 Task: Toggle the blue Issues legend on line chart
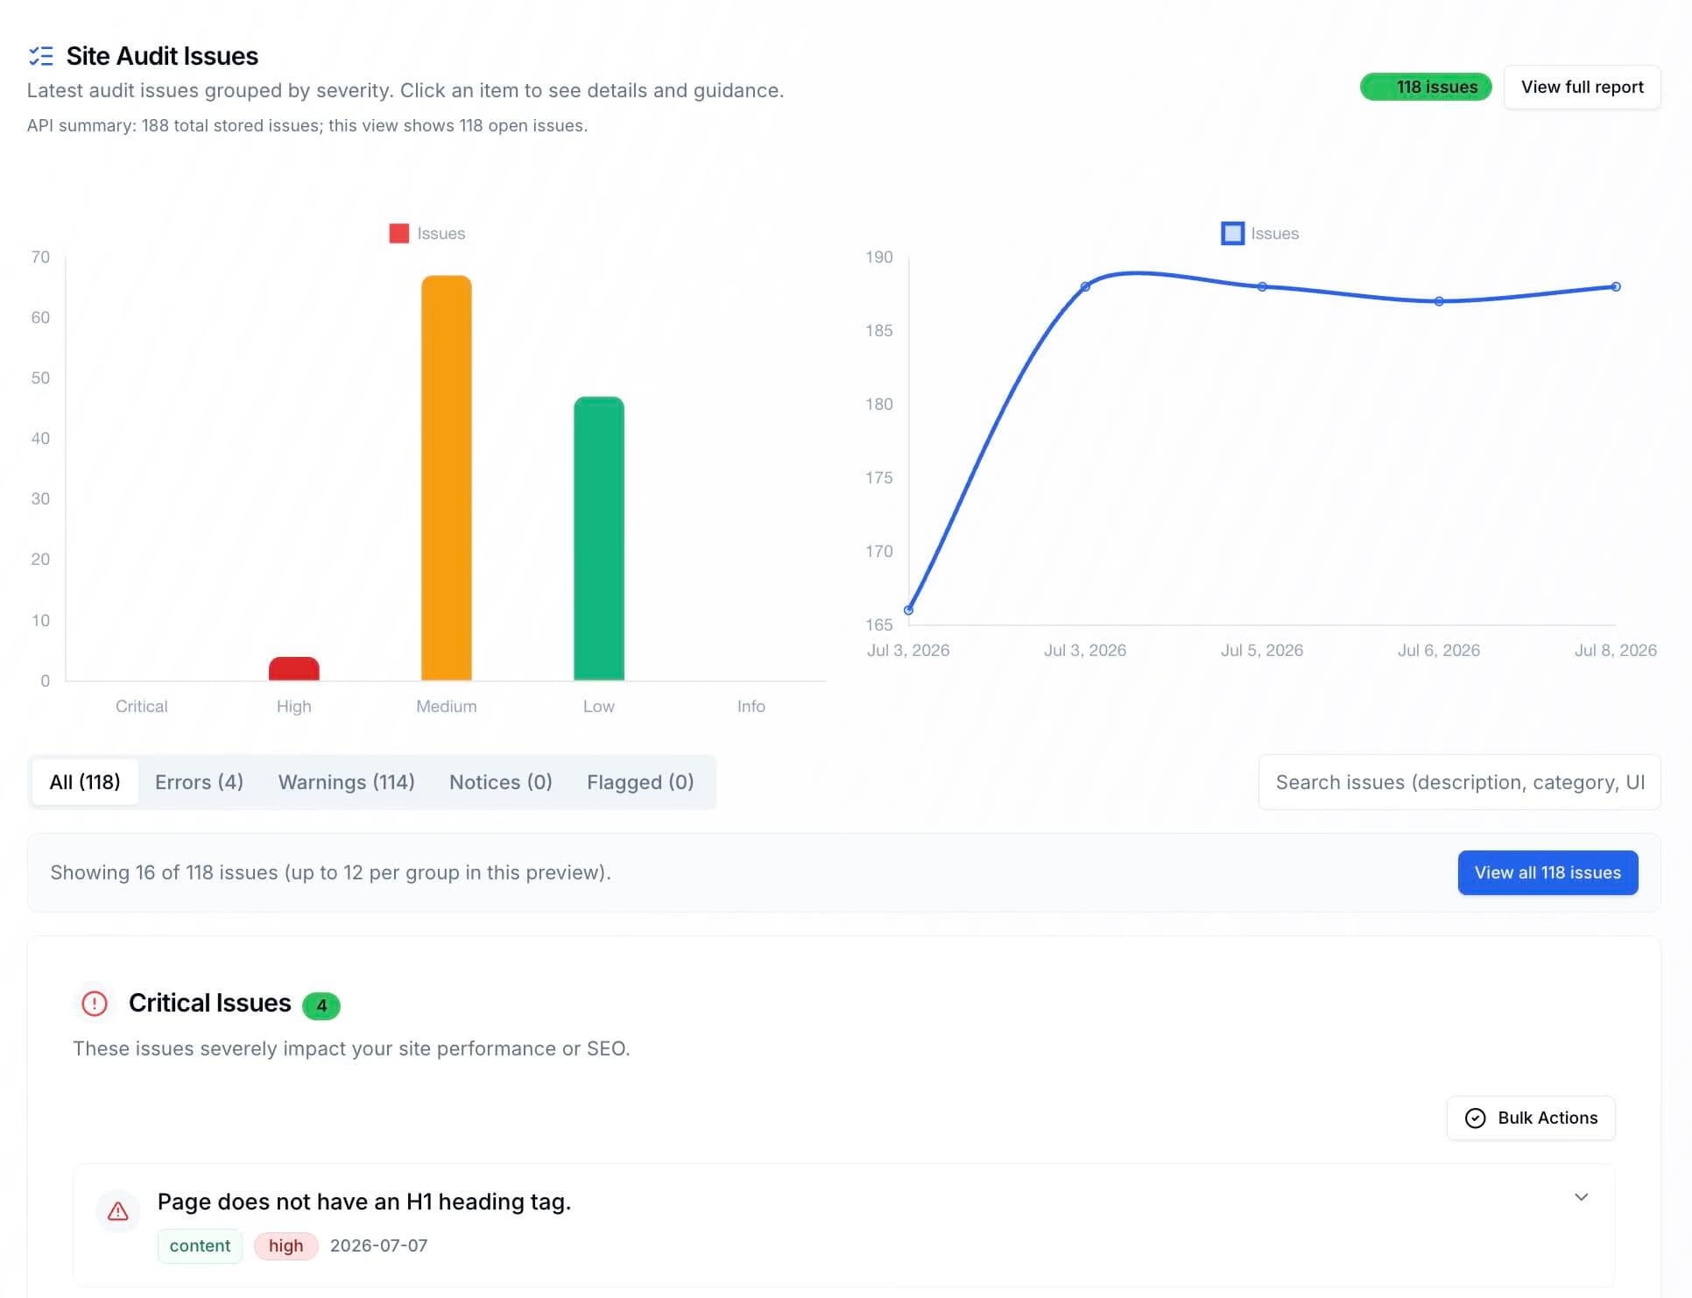coord(1260,234)
